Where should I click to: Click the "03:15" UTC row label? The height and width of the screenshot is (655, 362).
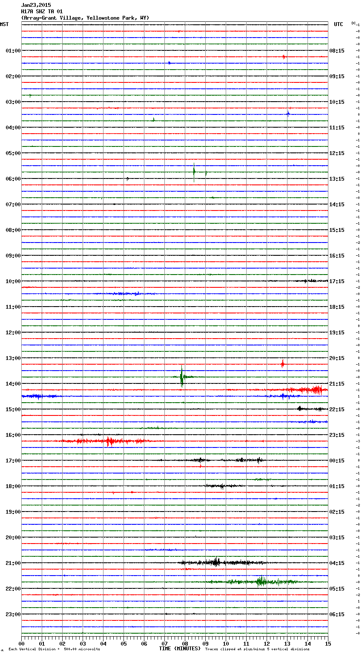(x=337, y=538)
